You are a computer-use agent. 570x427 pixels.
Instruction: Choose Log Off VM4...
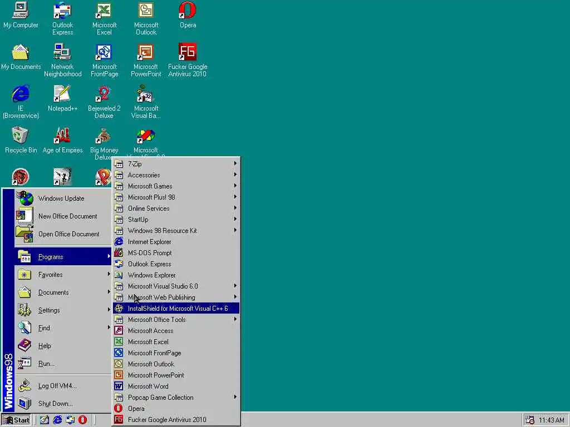63,386
